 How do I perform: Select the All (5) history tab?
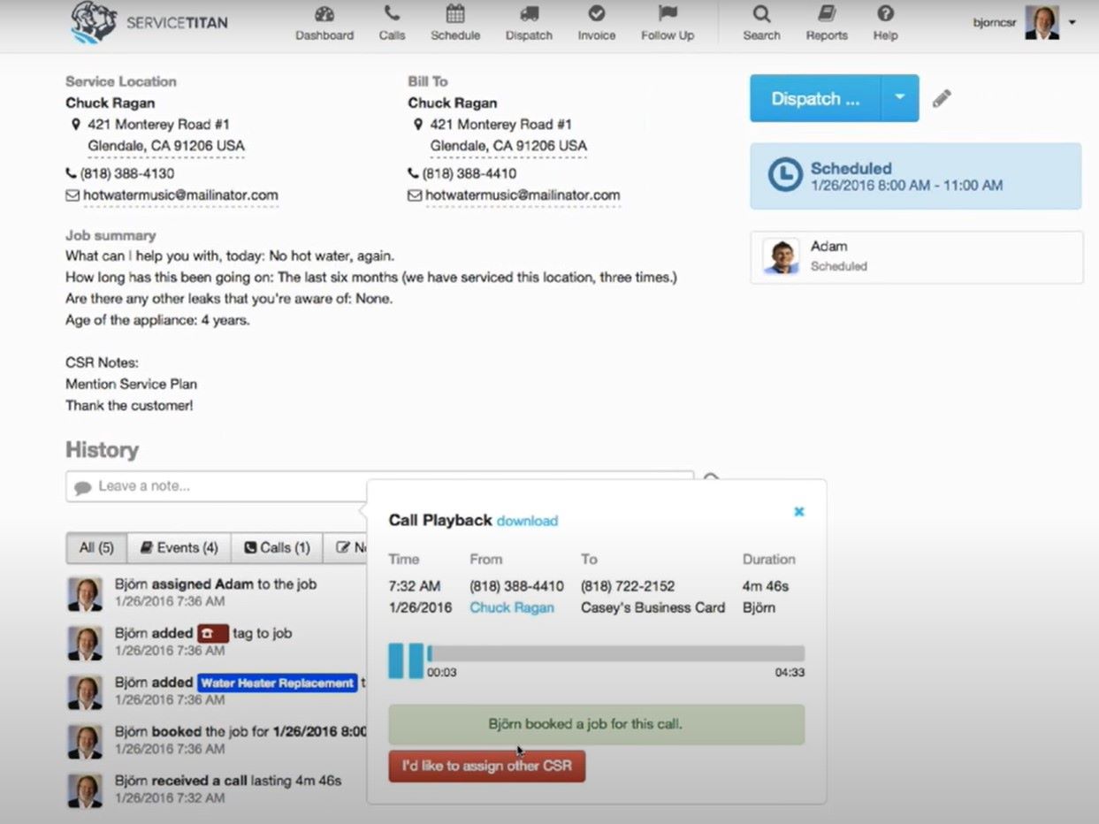(96, 548)
